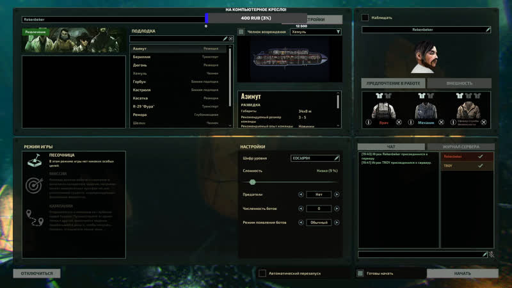Clear the submarine search field with X icon
512x288 pixels.
(231, 38)
